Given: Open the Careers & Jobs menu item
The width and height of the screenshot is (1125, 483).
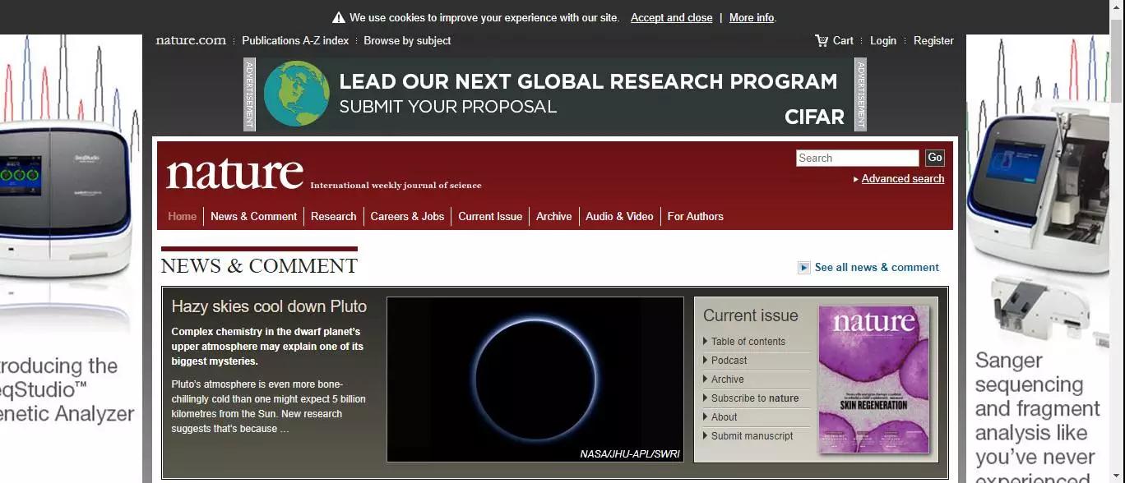Looking at the screenshot, I should (x=407, y=216).
